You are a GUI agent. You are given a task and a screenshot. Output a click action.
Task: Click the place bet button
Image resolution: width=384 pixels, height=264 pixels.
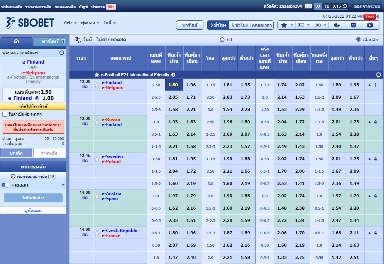point(49,153)
